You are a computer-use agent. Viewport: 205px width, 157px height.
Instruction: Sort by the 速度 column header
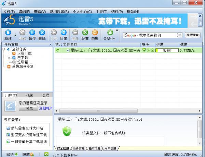coord(191,45)
